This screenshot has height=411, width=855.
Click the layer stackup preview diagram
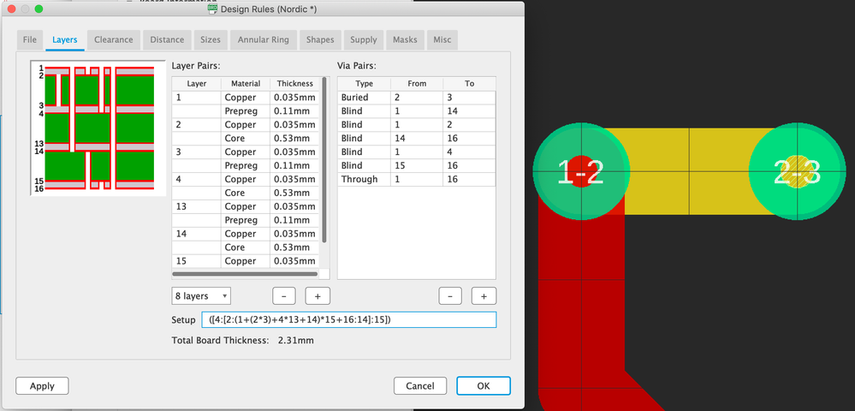(x=98, y=128)
